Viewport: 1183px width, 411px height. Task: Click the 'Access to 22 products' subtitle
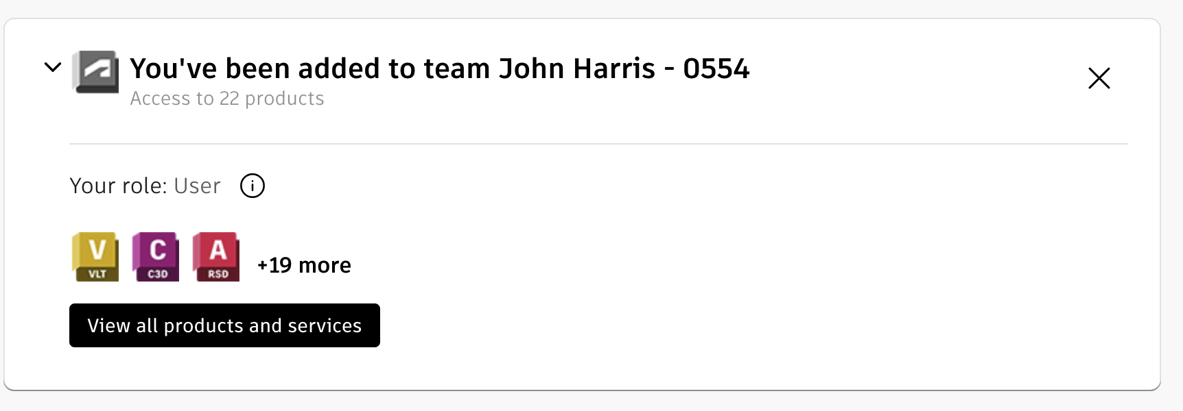(x=227, y=99)
